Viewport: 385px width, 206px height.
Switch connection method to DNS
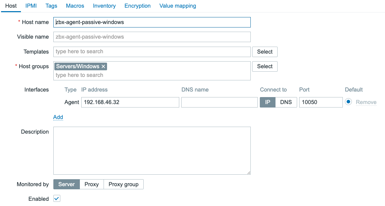coord(286,102)
